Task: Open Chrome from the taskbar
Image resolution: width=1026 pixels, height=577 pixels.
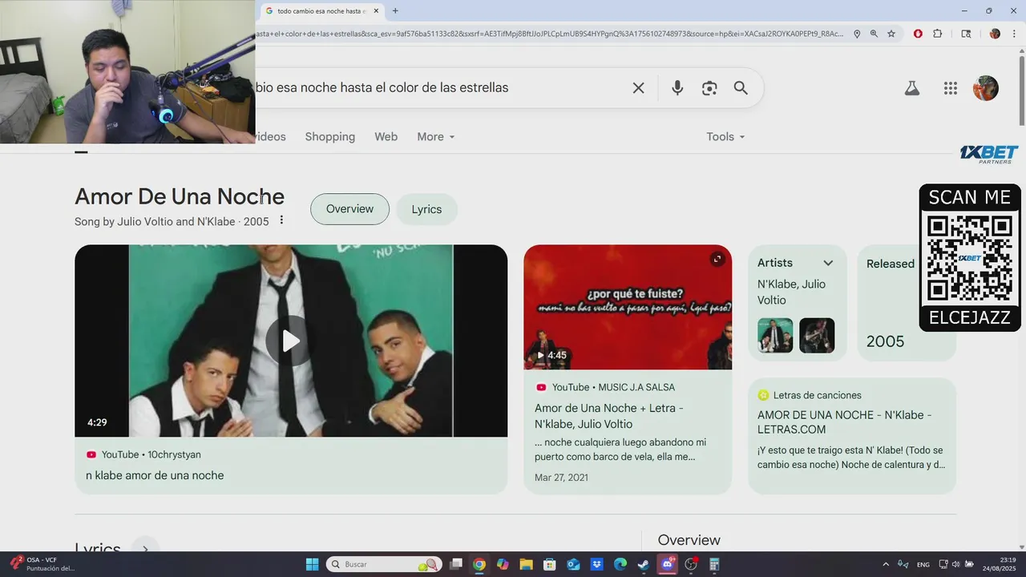Action: pyautogui.click(x=479, y=564)
